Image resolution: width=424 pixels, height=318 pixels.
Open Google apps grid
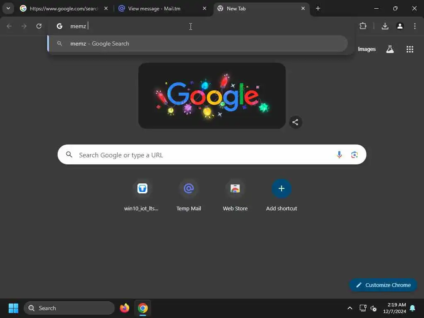(x=410, y=49)
